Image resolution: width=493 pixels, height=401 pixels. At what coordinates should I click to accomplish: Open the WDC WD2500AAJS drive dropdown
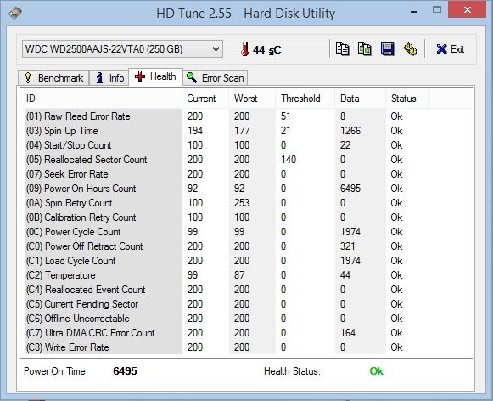coord(122,49)
